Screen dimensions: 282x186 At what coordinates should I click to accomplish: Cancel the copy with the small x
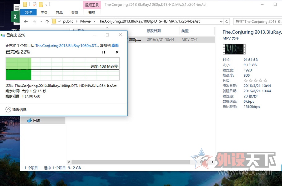(117, 52)
